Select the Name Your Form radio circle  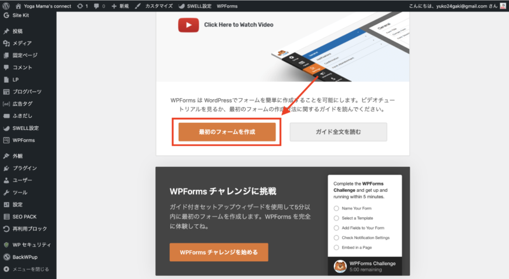click(337, 208)
